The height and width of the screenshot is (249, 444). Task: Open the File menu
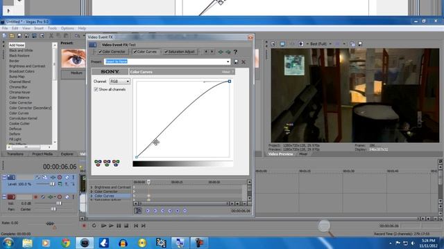pyautogui.click(x=5, y=28)
